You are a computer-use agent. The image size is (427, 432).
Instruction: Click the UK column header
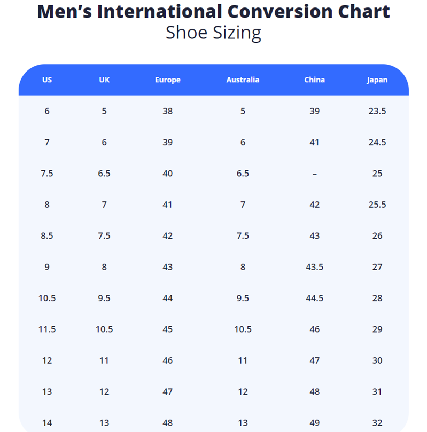click(104, 80)
